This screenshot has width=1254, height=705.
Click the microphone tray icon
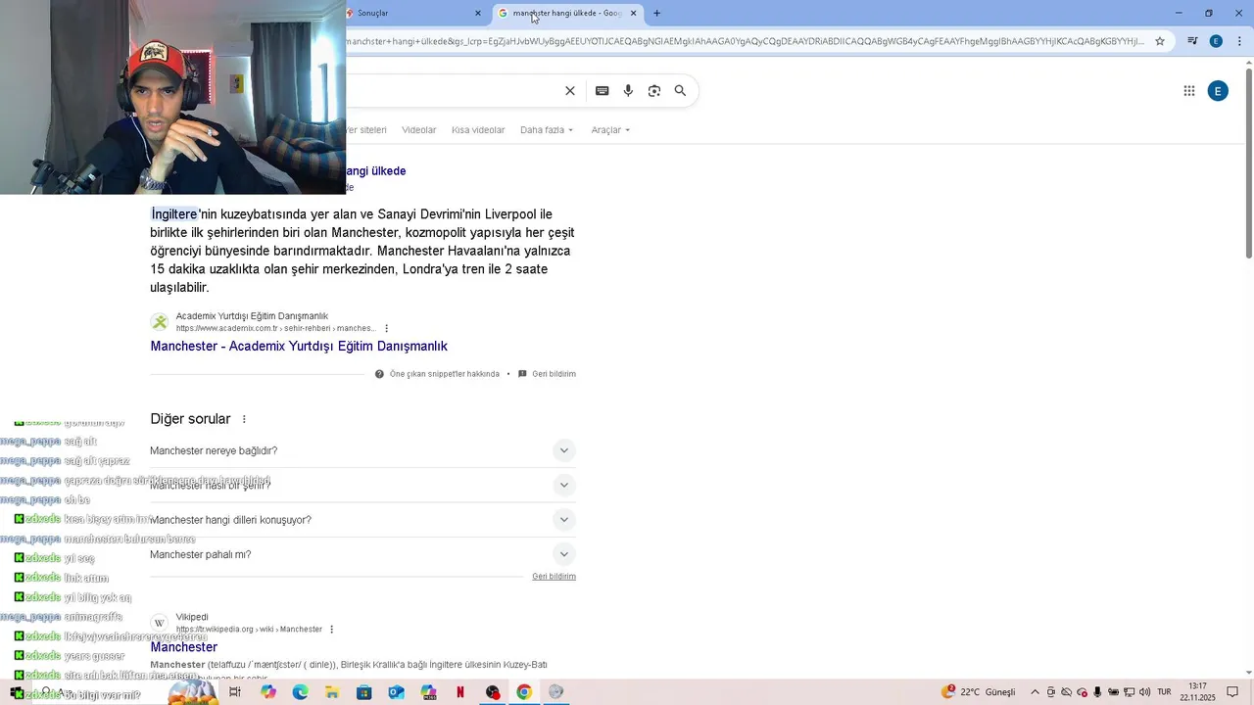pyautogui.click(x=1097, y=692)
